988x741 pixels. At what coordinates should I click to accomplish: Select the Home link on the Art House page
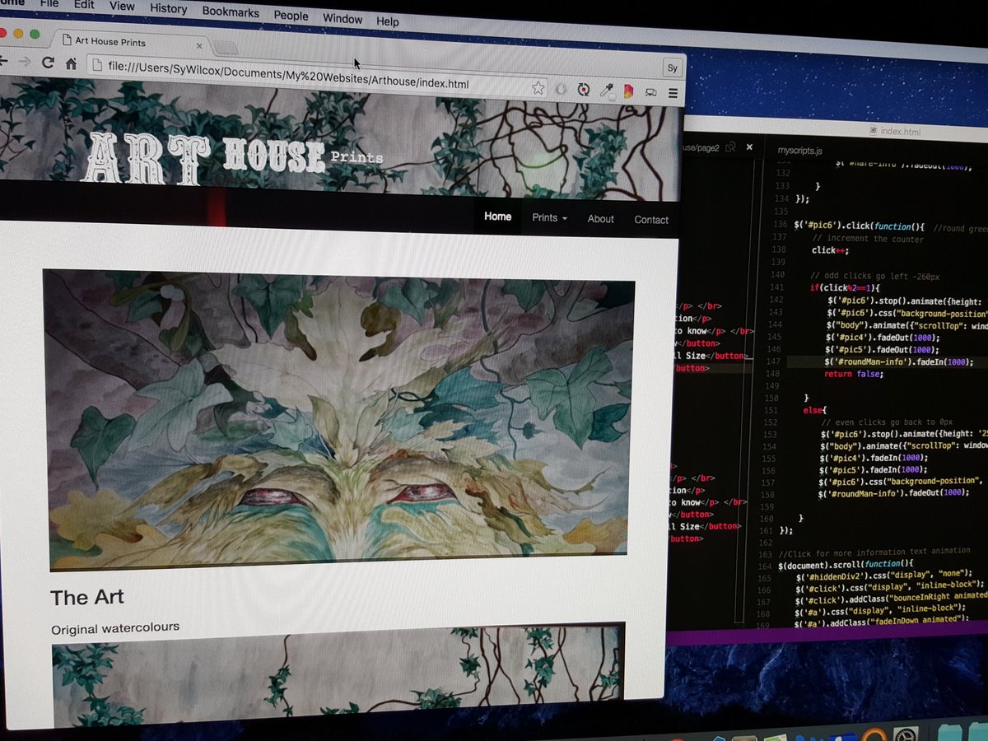(497, 216)
